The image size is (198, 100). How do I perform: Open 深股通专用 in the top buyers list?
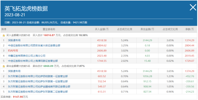(x=14, y=40)
